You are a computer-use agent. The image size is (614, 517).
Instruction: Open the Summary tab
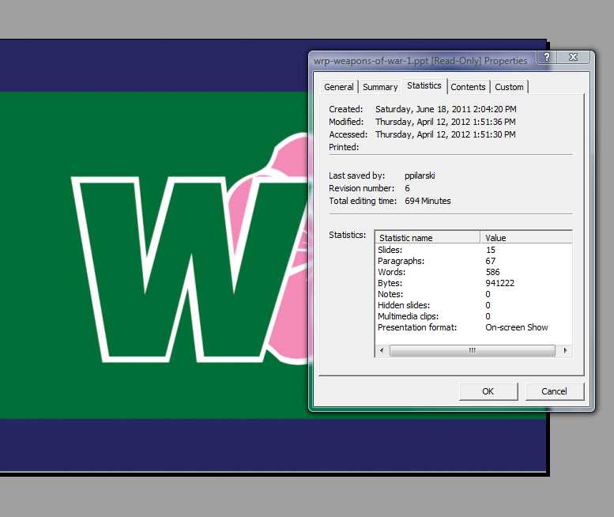point(380,86)
